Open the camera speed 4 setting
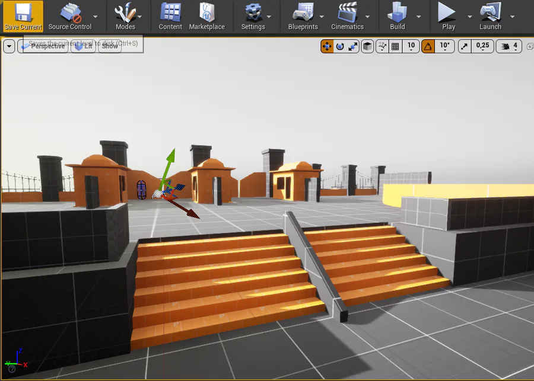The image size is (534, 381). coord(509,46)
